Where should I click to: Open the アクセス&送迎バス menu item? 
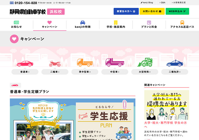click(182, 24)
